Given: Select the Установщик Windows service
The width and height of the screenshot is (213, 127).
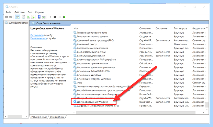Looking at the screenshot, I should pos(89,75).
